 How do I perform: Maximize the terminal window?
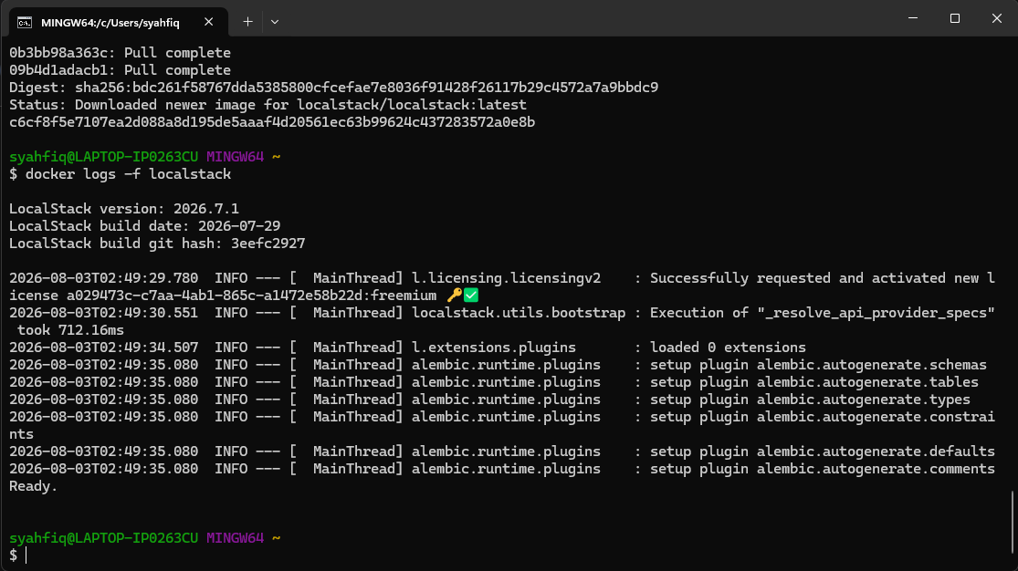pyautogui.click(x=954, y=18)
